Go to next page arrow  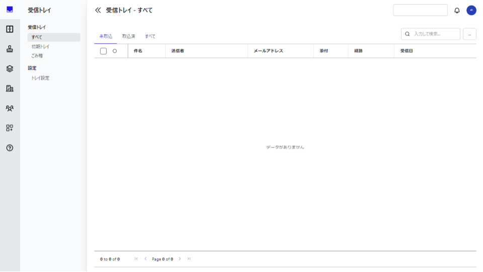(x=180, y=259)
